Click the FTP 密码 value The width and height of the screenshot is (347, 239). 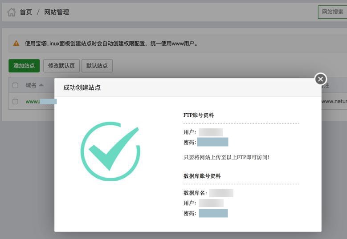(212, 142)
